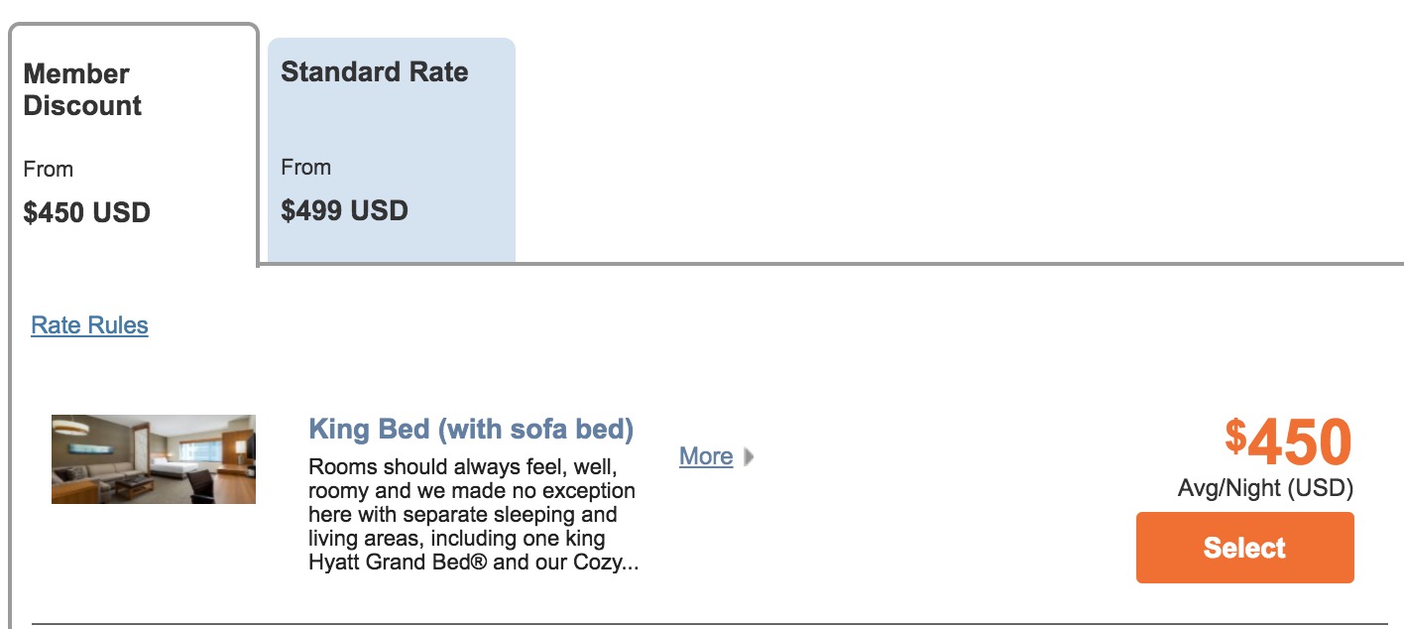Open the King Bed (with sofa bed) title
1404x629 pixels.
(x=471, y=430)
